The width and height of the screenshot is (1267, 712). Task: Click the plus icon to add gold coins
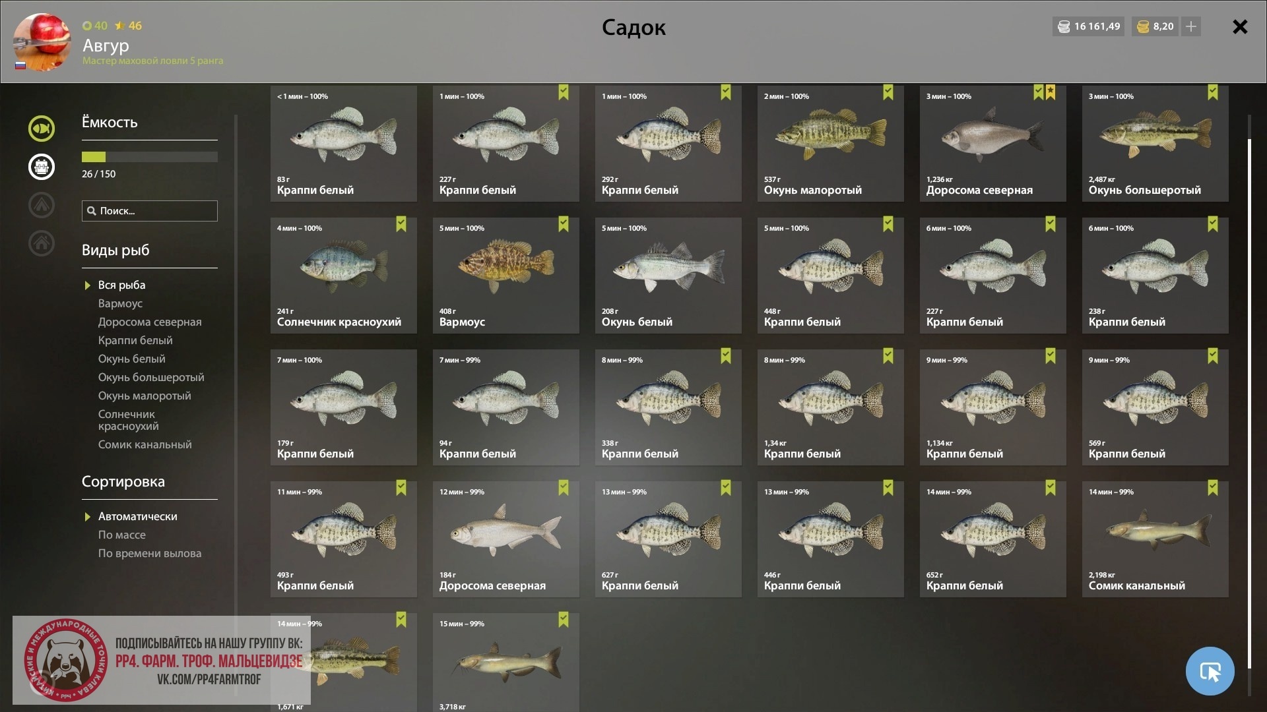tap(1191, 26)
